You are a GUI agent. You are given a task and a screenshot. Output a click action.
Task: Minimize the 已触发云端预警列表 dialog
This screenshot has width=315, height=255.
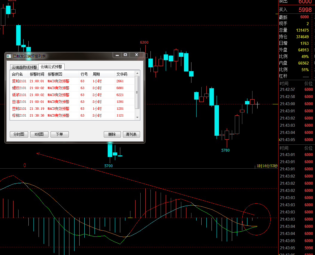click(117, 55)
